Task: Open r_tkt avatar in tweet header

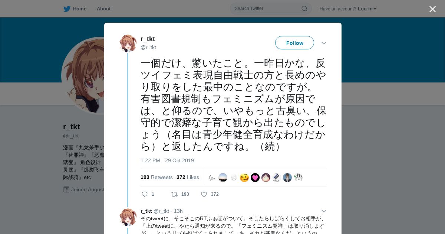Action: (128, 43)
